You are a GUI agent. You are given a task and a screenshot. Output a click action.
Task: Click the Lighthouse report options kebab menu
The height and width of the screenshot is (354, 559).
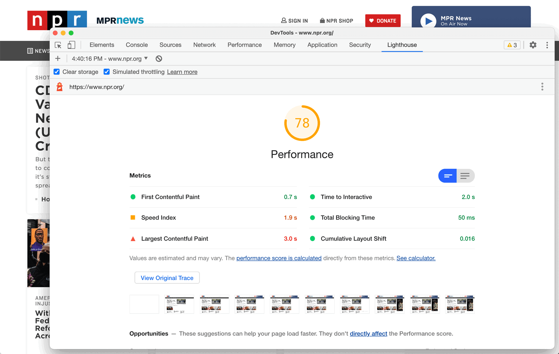point(542,87)
